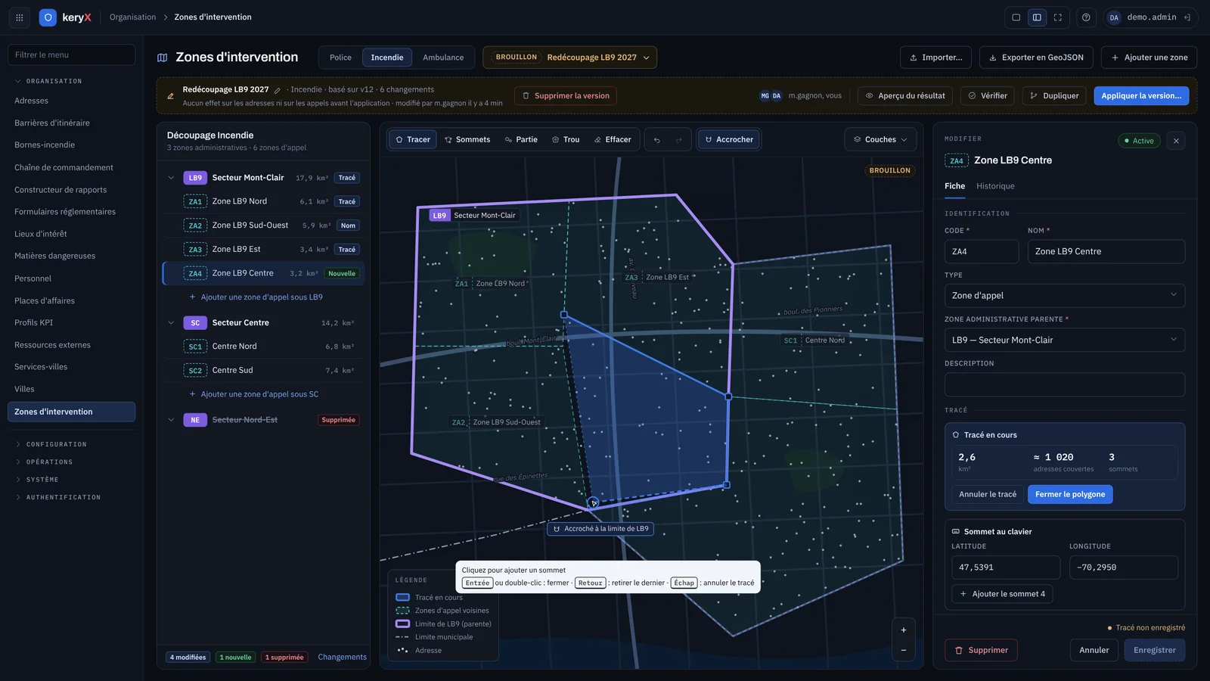Click the logout icon next to demo.admin

tap(1187, 17)
